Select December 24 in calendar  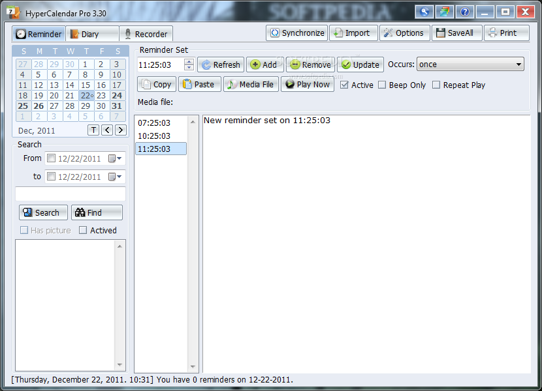[117, 95]
